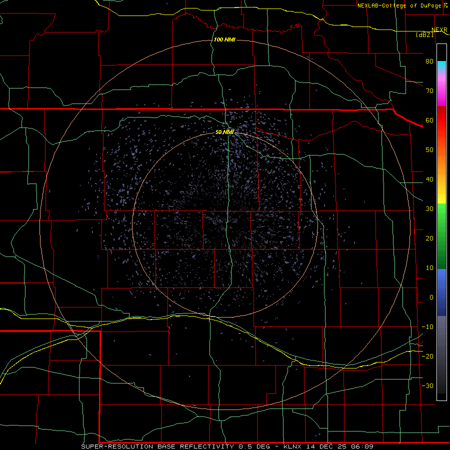Click the -10 value on dBZ scale
Viewport: 450px width, 450px height.
(x=427, y=326)
